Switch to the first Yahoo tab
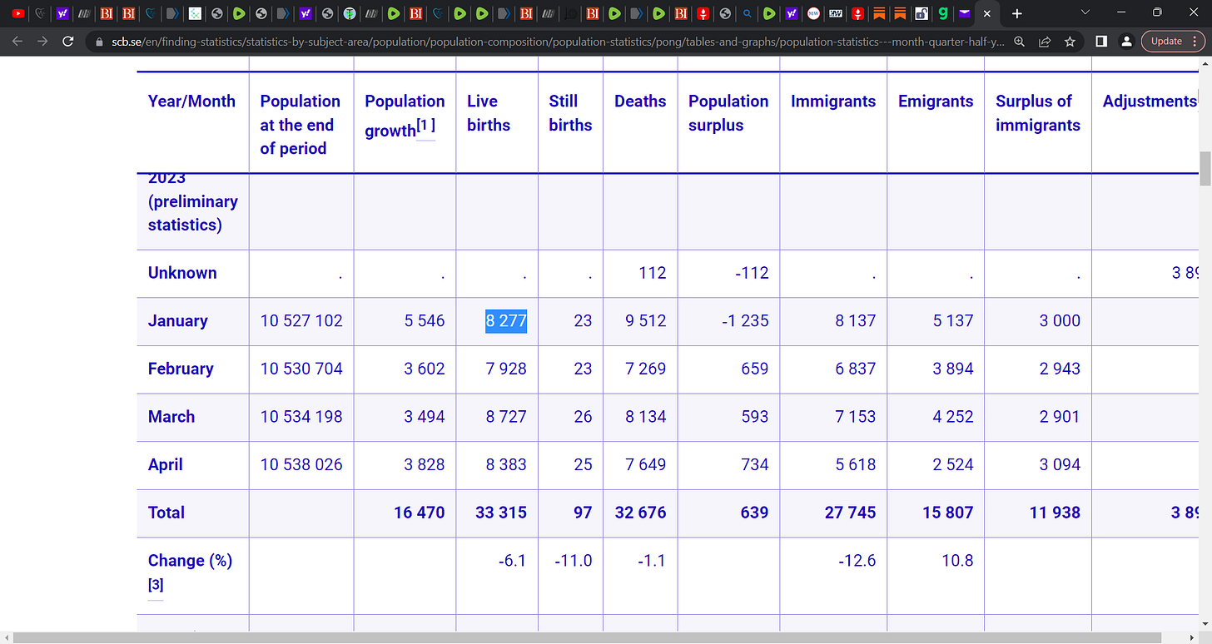The image size is (1212, 644). (62, 13)
